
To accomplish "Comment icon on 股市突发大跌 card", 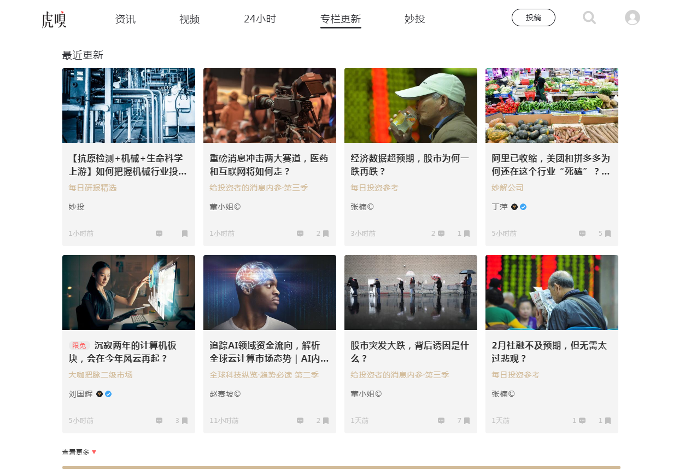I will point(441,421).
